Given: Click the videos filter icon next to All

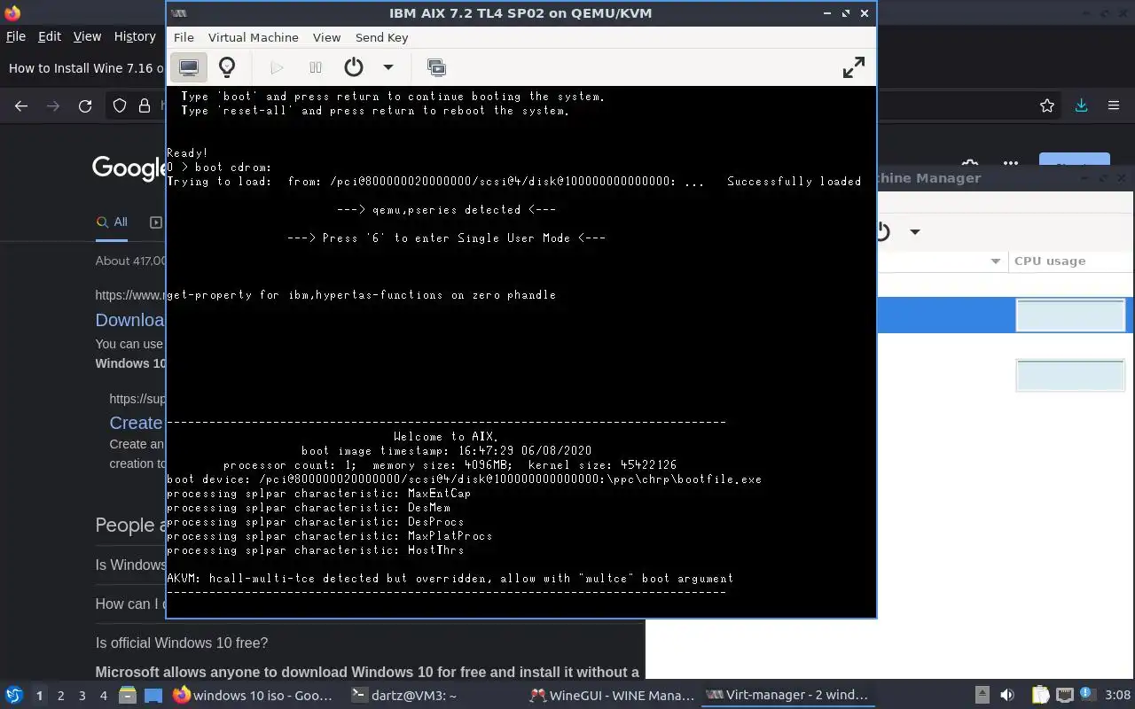Looking at the screenshot, I should 156,222.
